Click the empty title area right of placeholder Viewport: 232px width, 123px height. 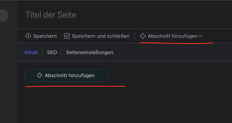[154, 15]
